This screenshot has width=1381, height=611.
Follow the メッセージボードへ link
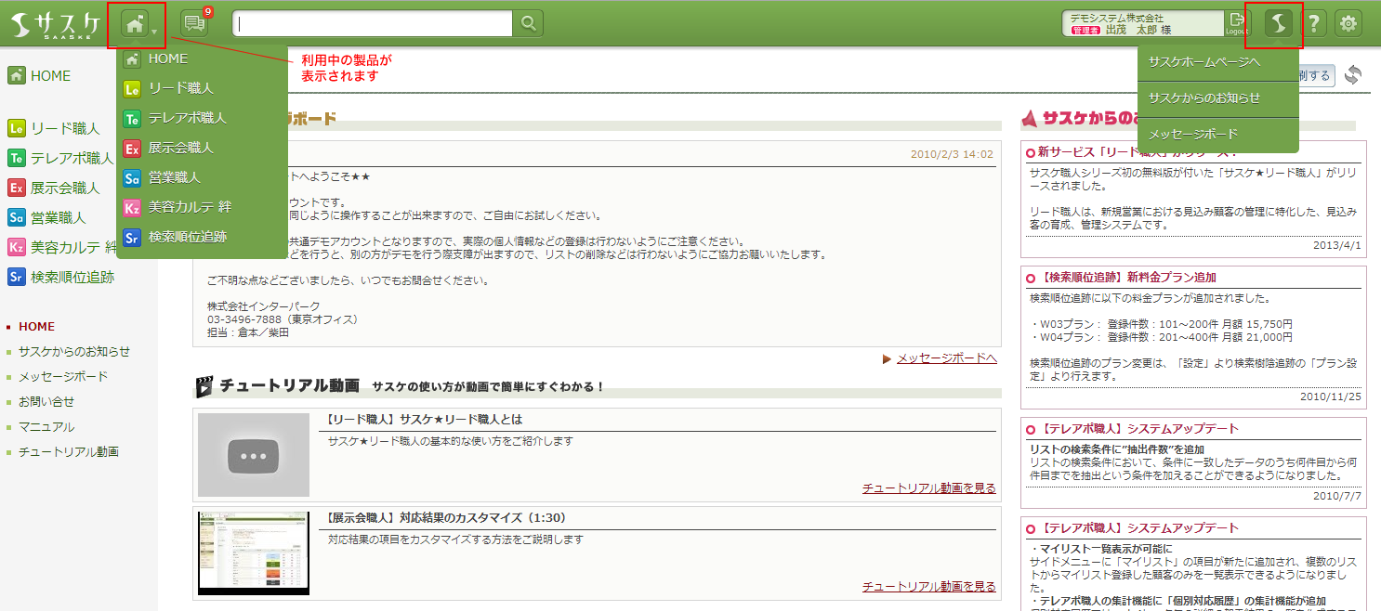click(946, 358)
